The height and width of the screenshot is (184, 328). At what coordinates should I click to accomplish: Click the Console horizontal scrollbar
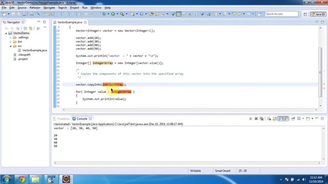(x=187, y=163)
